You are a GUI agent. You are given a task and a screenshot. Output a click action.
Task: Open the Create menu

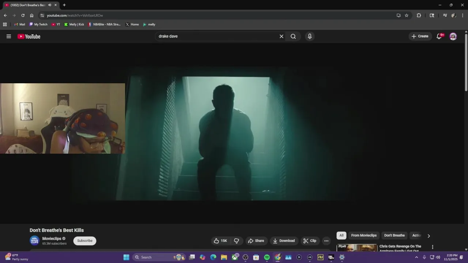[420, 36]
